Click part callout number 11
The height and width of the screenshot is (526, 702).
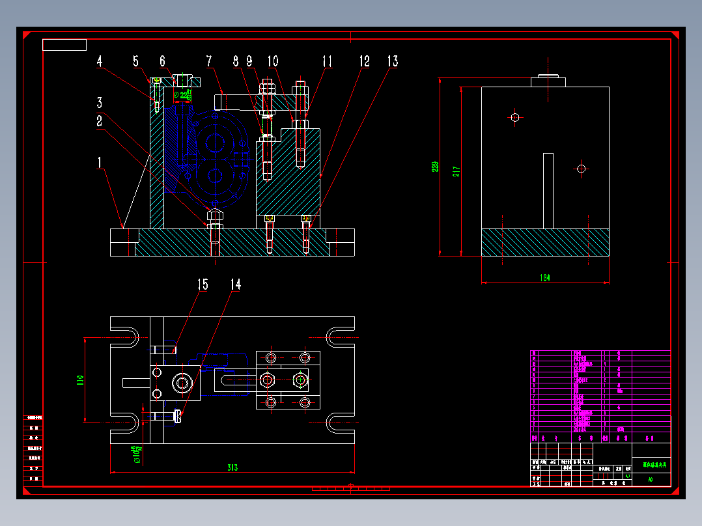[328, 61]
